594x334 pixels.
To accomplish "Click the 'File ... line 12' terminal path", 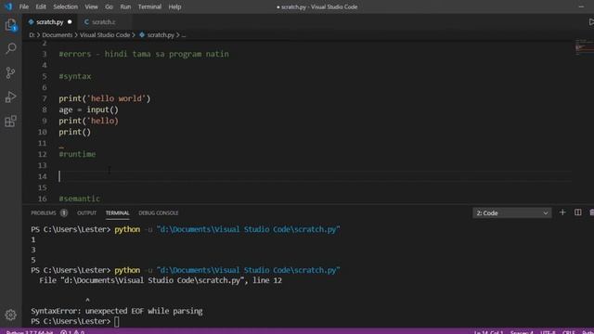I will 161,280.
